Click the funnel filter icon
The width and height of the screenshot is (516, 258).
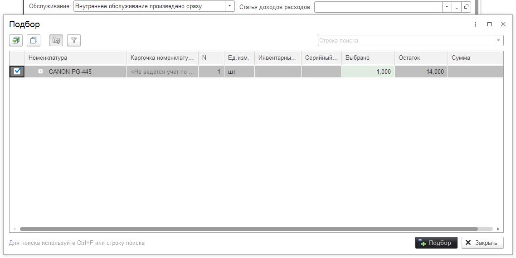tap(74, 40)
